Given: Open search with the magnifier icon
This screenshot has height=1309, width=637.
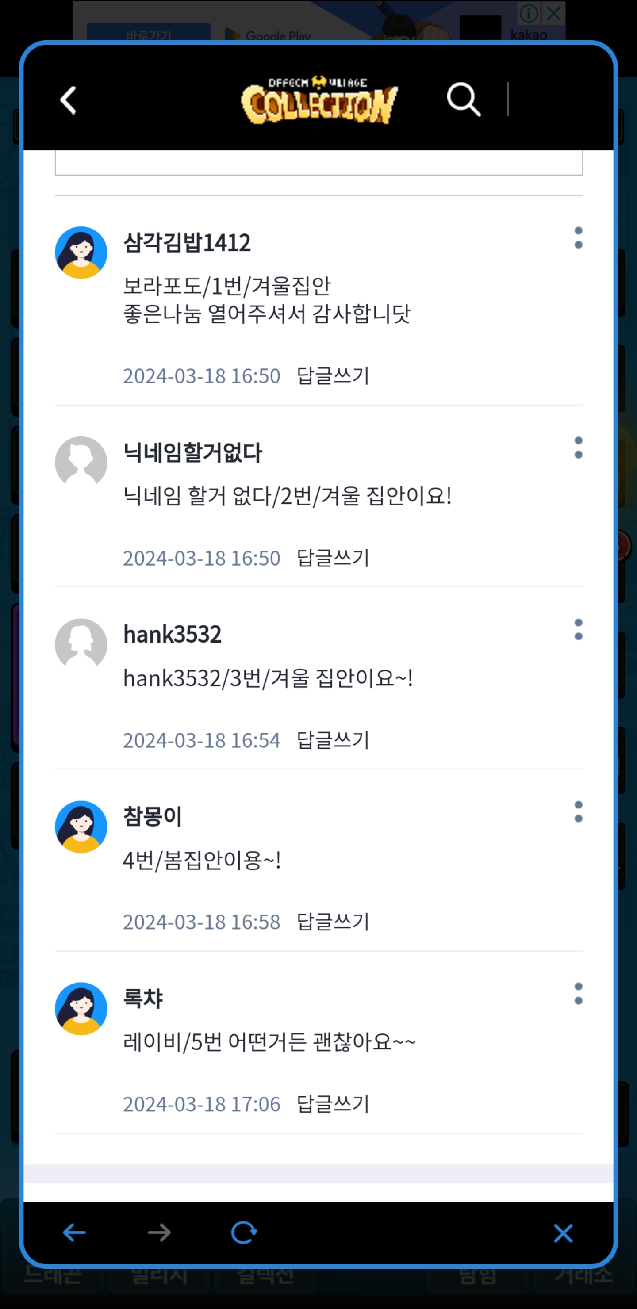Looking at the screenshot, I should click(464, 100).
